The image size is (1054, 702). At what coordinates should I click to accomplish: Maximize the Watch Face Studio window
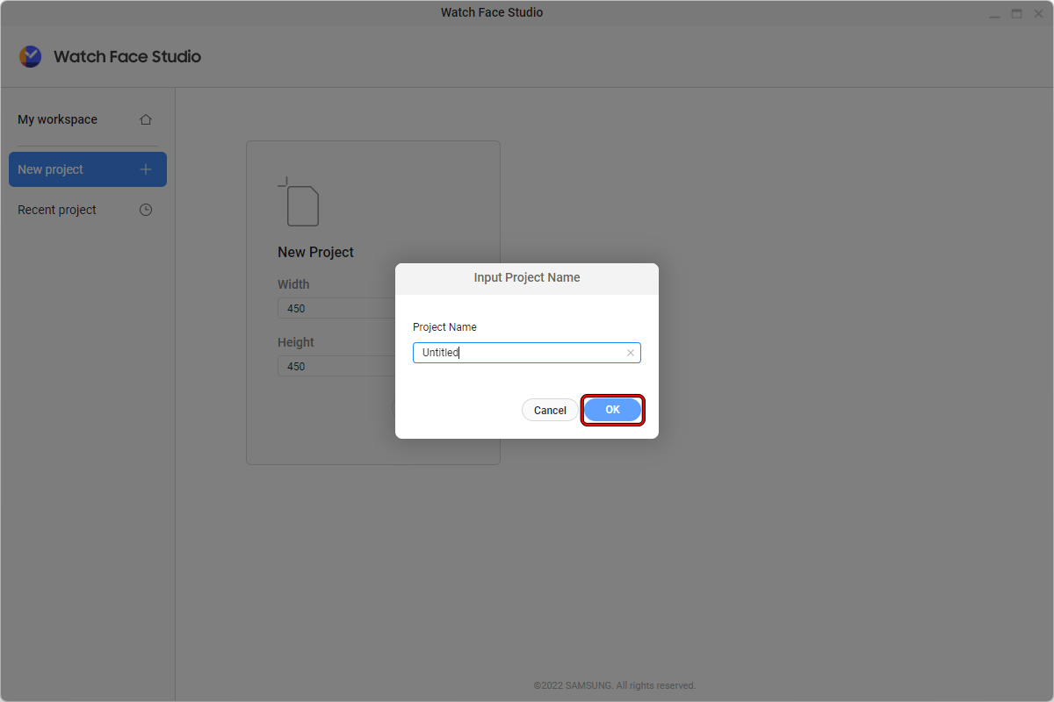(1016, 14)
